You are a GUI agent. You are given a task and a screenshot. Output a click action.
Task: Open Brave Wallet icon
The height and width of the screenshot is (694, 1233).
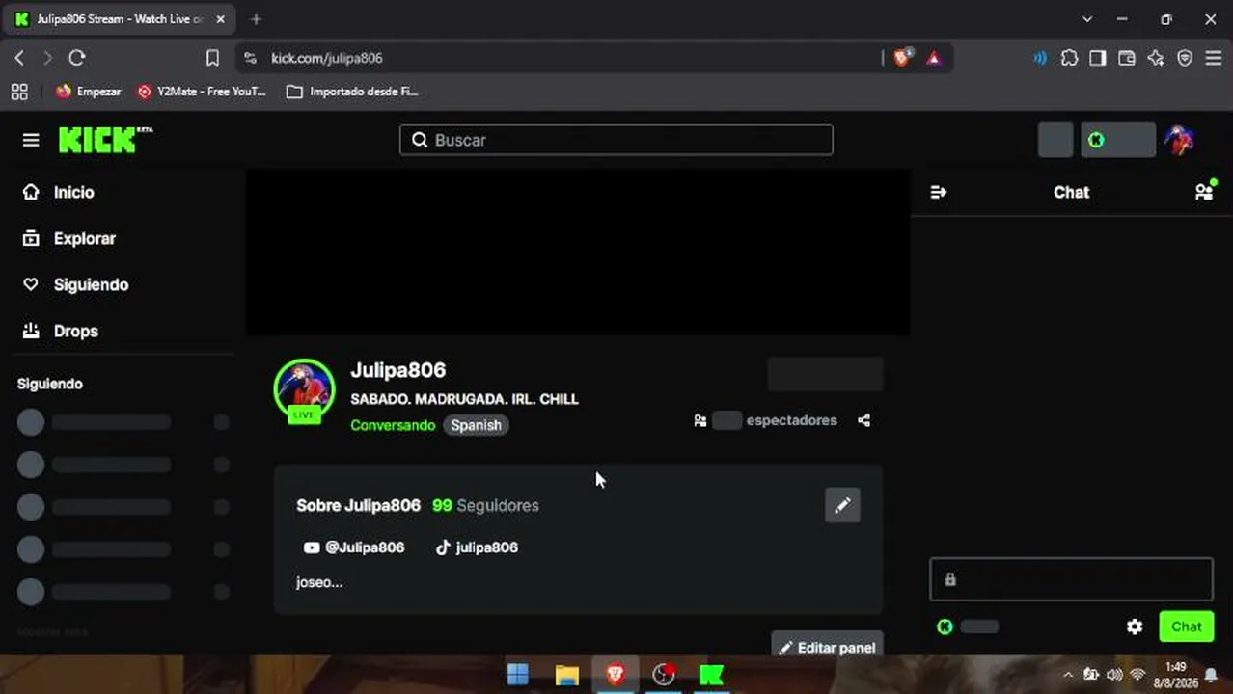pos(1127,58)
